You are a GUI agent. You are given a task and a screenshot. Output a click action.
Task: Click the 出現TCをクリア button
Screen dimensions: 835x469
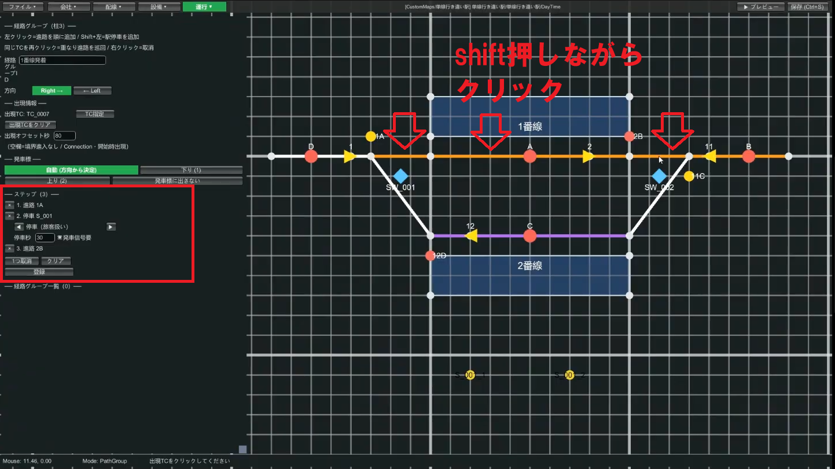(30, 125)
